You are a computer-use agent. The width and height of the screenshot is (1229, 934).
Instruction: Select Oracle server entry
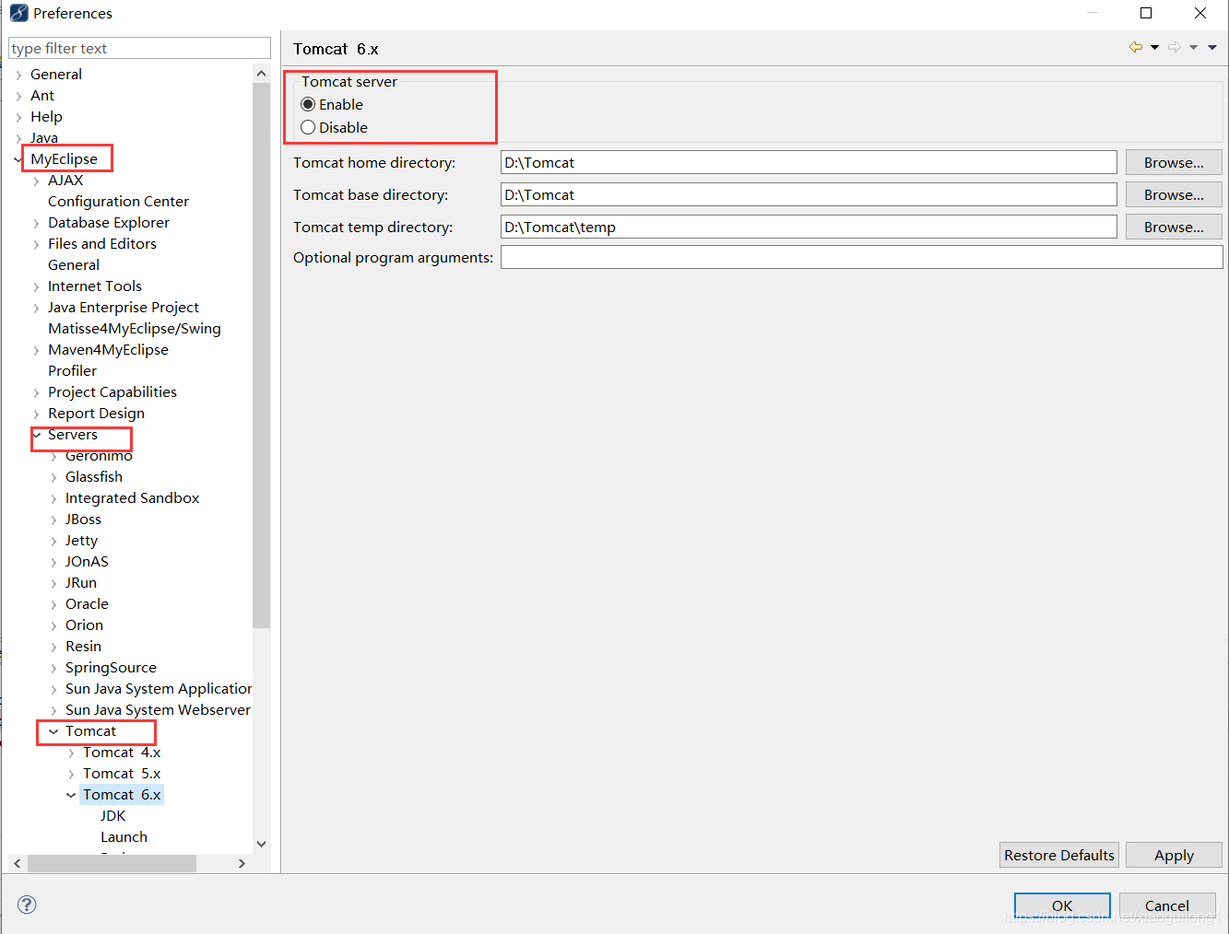pos(87,603)
